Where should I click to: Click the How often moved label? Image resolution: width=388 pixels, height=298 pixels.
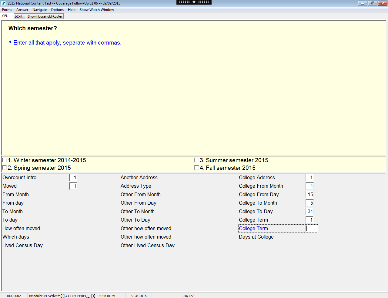tap(21, 229)
